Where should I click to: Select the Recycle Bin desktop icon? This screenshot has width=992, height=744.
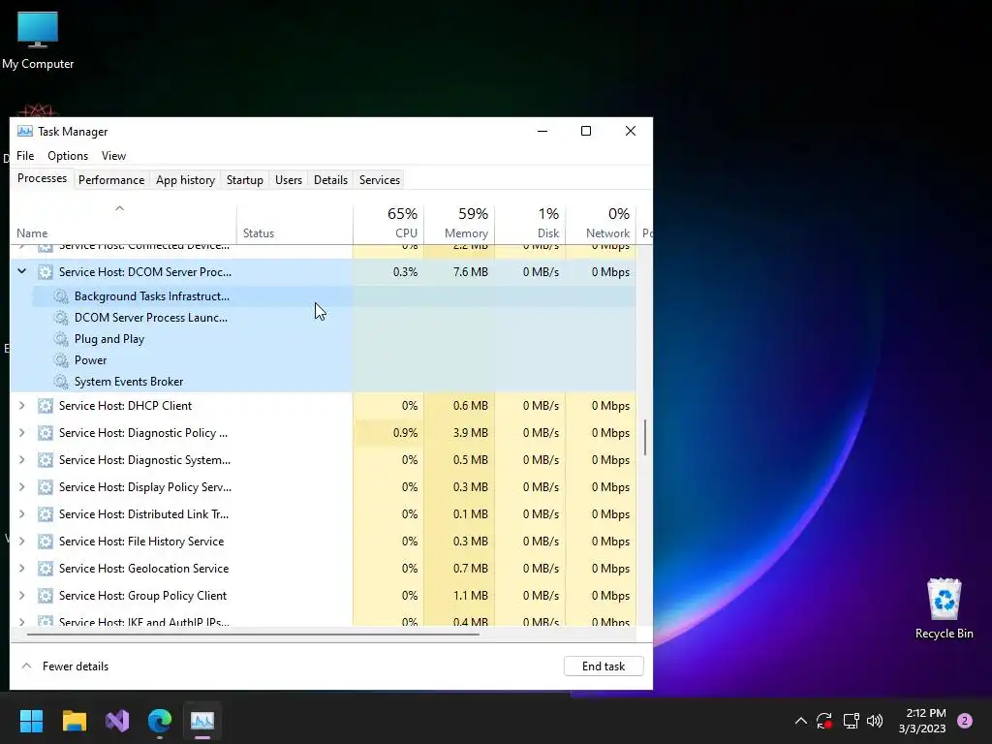[x=944, y=608]
